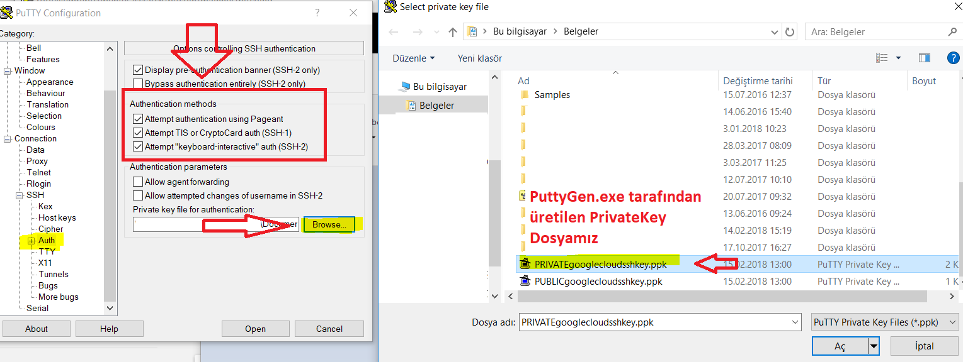Screen dimensions: 963x362
Task: Click the Cancel button in PuTTY
Action: [x=329, y=329]
